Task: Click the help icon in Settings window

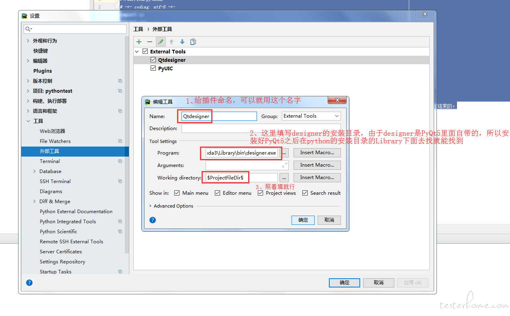Action: 29,283
